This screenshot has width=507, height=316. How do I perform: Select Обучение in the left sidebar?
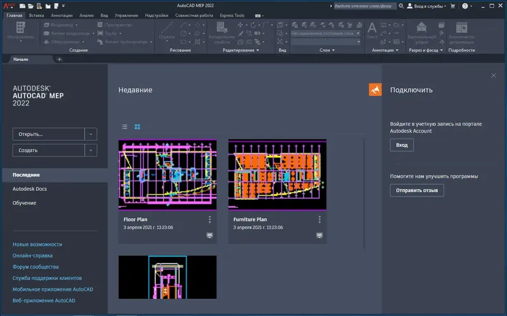(24, 203)
